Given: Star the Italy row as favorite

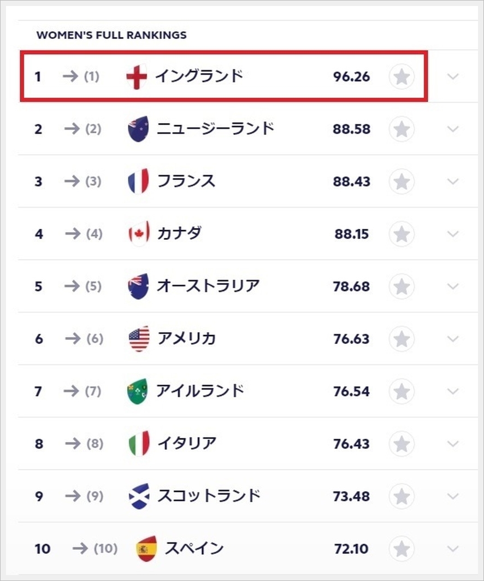Looking at the screenshot, I should point(402,444).
